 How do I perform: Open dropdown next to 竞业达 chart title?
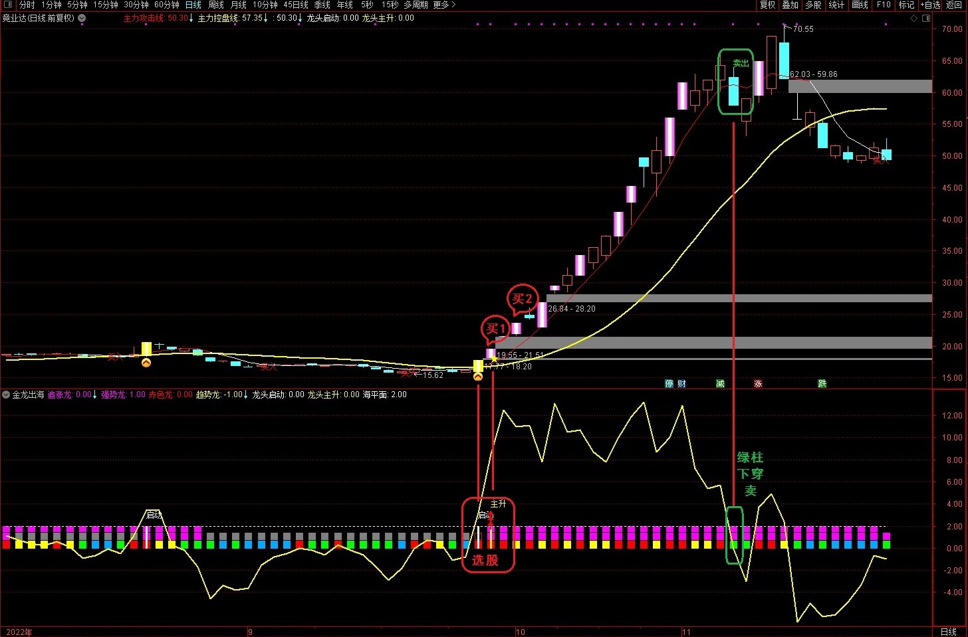click(82, 19)
